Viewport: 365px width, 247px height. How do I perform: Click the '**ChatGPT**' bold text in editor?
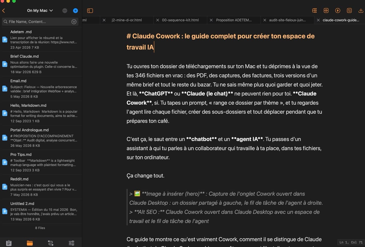coord(156,94)
